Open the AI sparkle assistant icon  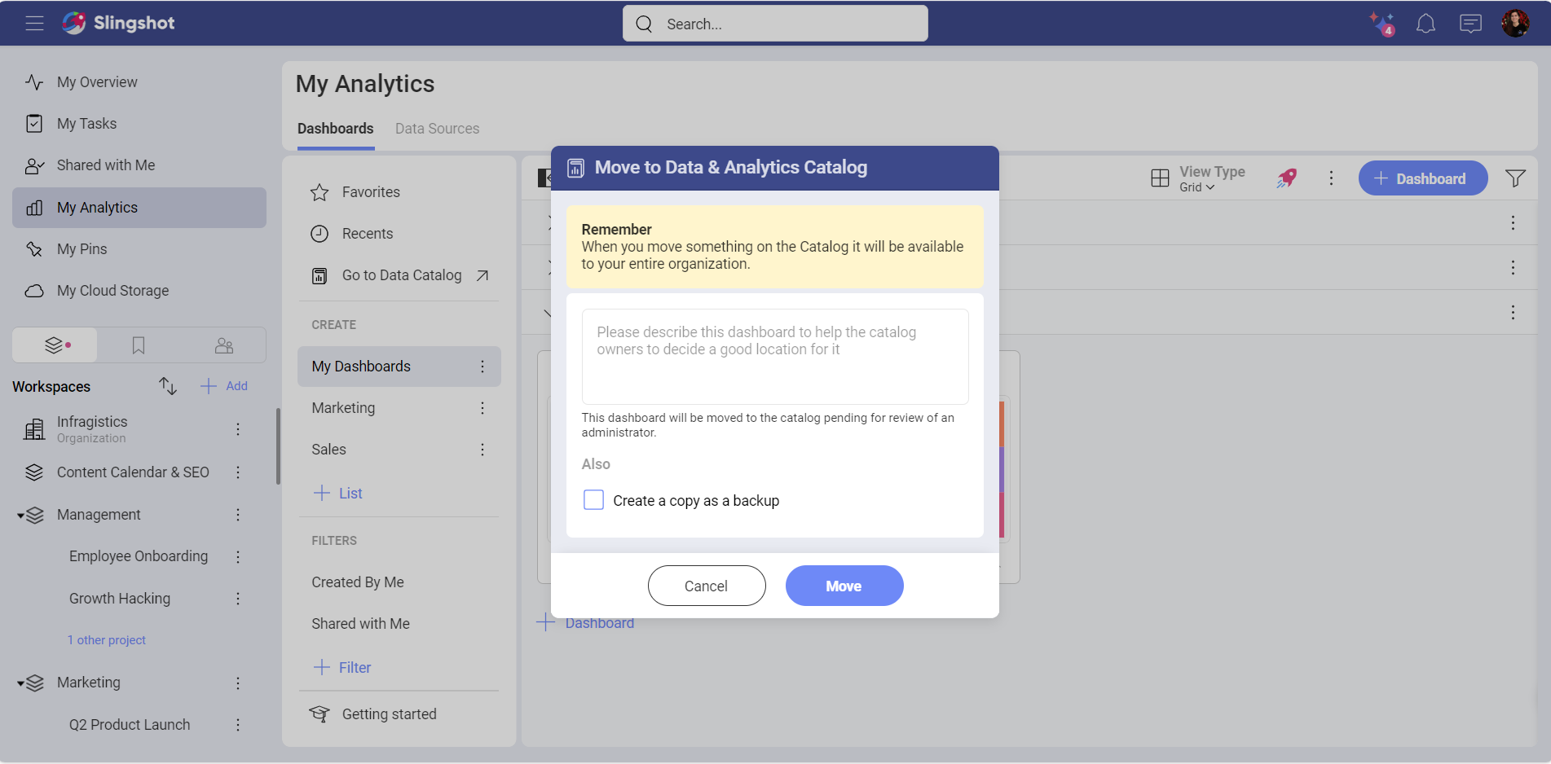click(1381, 24)
